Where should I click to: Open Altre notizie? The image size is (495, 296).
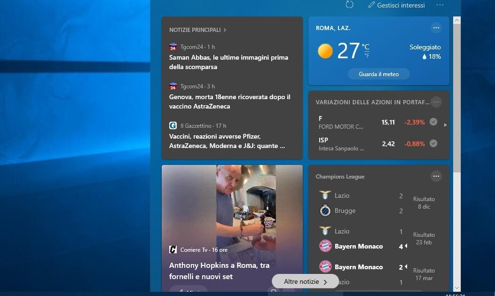[305, 281]
